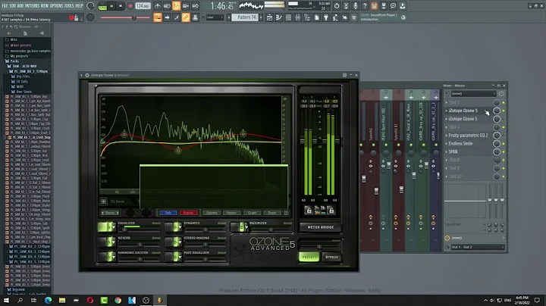Image resolution: width=546 pixels, height=306 pixels.
Task: Open the snap Line dropdown
Action: (x=215, y=17)
